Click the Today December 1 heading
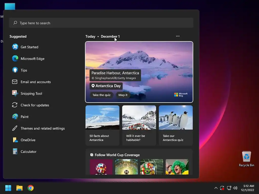Viewport: 259px width, 194px height. tap(102, 36)
